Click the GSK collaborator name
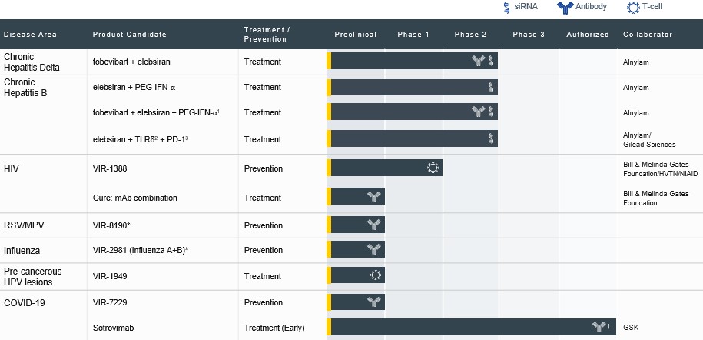The height and width of the screenshot is (340, 703). click(631, 328)
